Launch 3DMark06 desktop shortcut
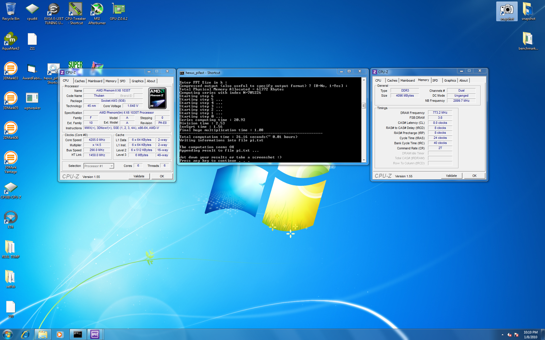This screenshot has width=545, height=340. click(x=11, y=130)
